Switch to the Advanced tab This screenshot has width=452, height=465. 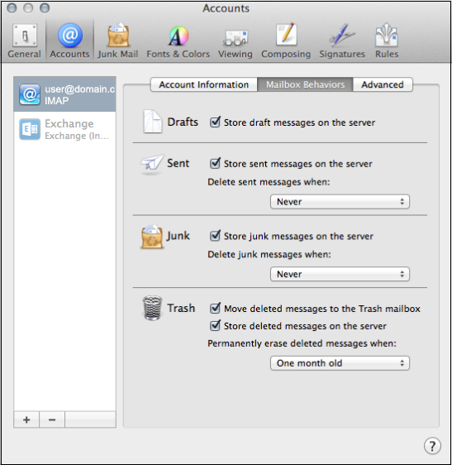(383, 84)
